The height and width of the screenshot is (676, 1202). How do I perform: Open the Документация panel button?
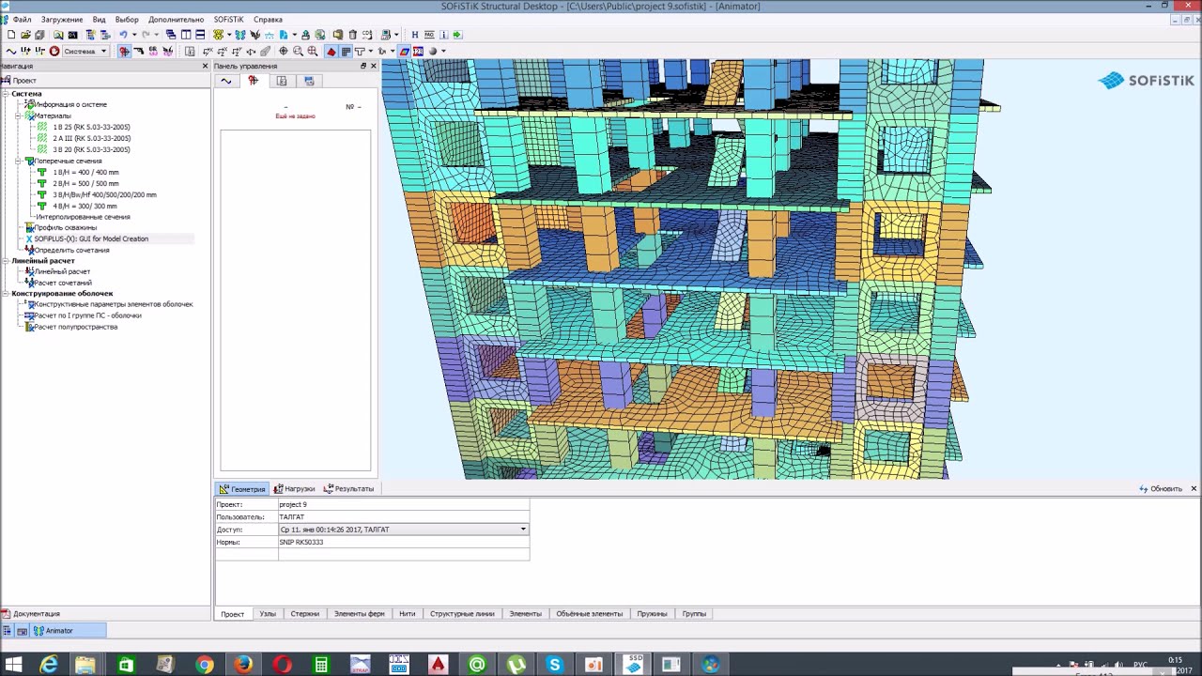31,614
